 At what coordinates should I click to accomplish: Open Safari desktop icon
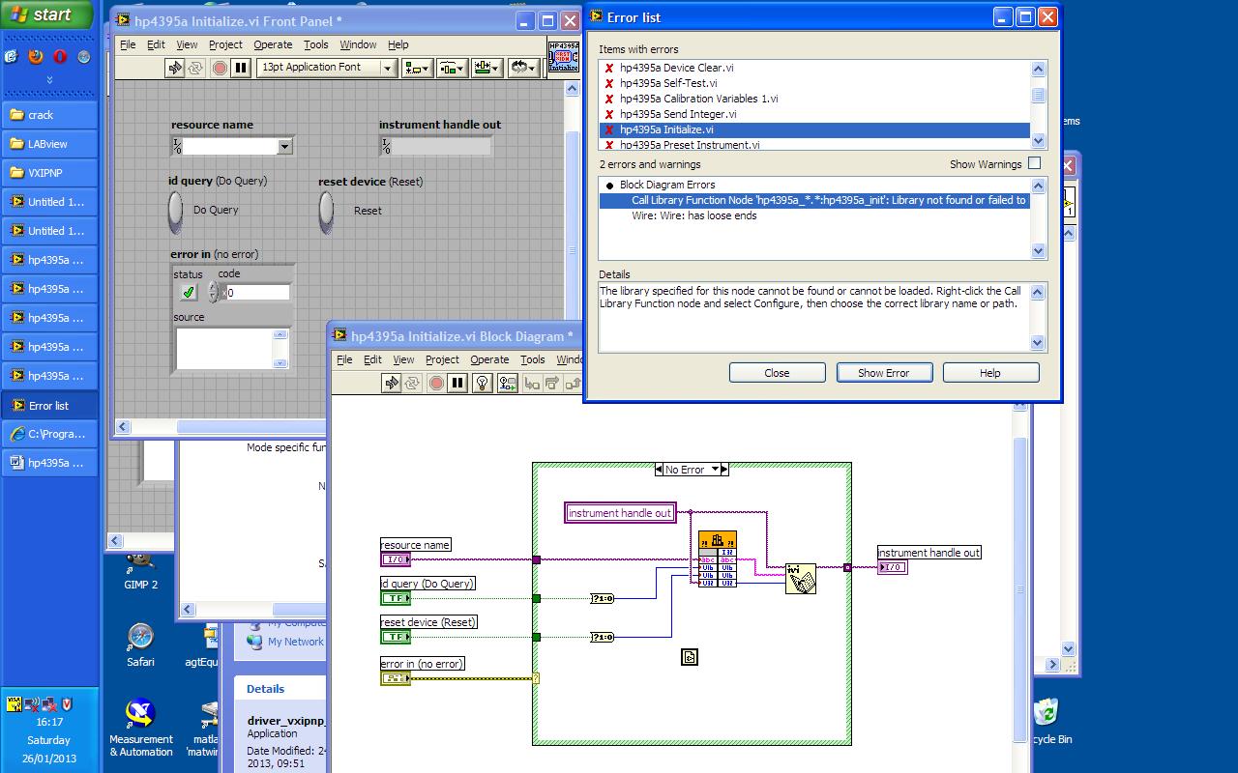(x=140, y=645)
